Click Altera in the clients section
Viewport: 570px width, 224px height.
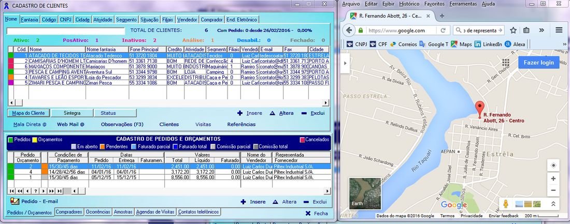pos(282,113)
